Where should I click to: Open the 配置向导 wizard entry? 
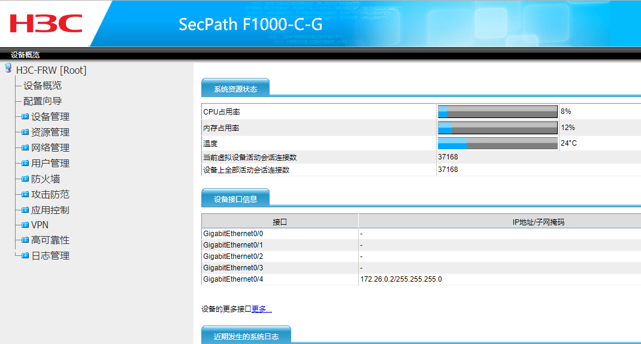(43, 101)
